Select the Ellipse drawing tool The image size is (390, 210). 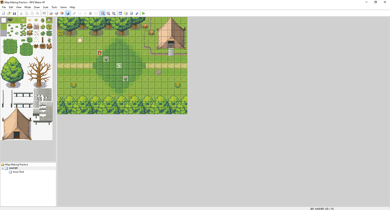pyautogui.click(x=85, y=14)
